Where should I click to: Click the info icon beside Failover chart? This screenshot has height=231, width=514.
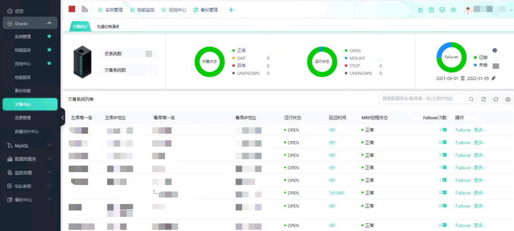pos(494,50)
